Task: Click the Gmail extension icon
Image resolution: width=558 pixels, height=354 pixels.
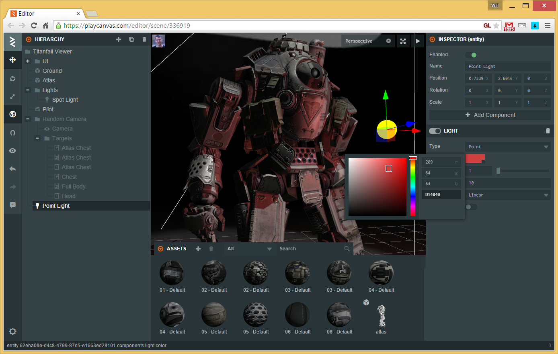Action: (509, 26)
